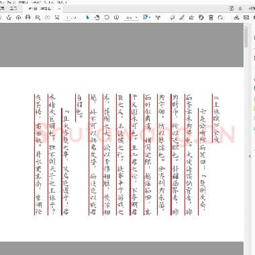
Task: Click the short column 自得也
Action: (79, 106)
